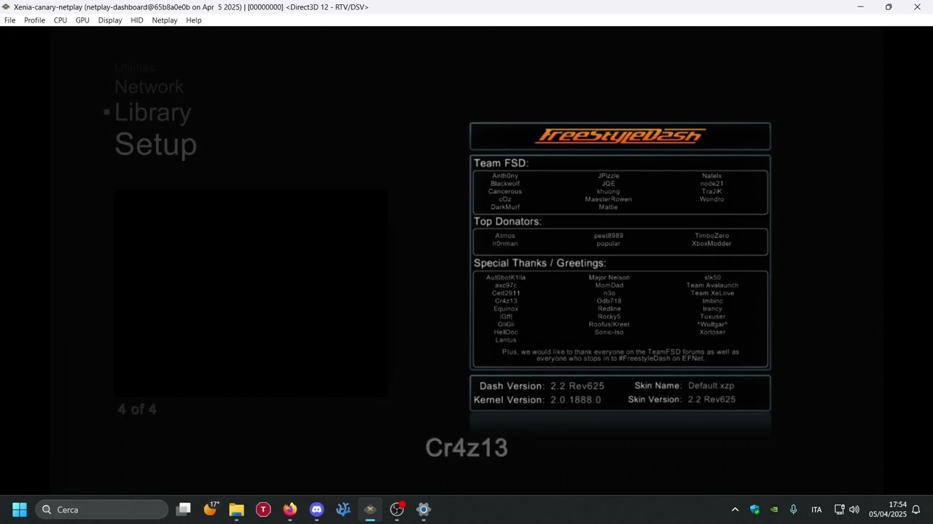Open File Explorer from taskbar

[x=236, y=509]
